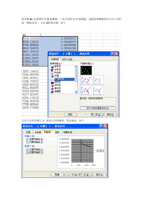Viewport: 143px width, 203px height.
Task: Toggle X axis 次要网格线 (I) checkbox
Action: point(27,142)
